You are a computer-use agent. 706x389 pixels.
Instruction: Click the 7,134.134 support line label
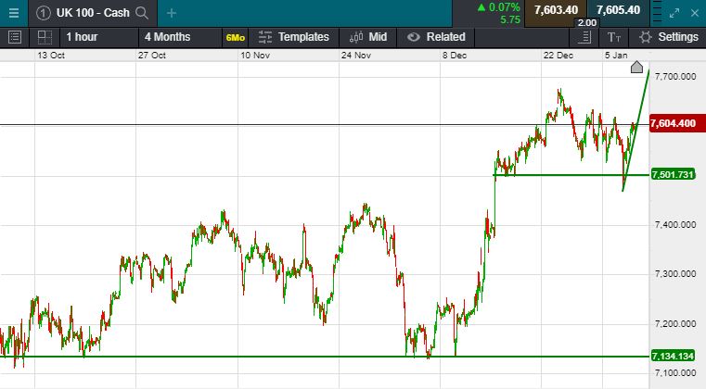coord(674,357)
